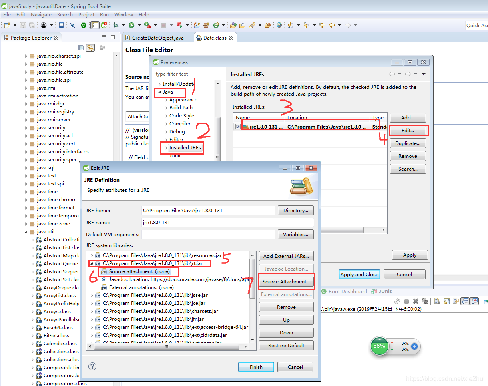Open the Project menu
The width and height of the screenshot is (488, 386).
tap(86, 14)
